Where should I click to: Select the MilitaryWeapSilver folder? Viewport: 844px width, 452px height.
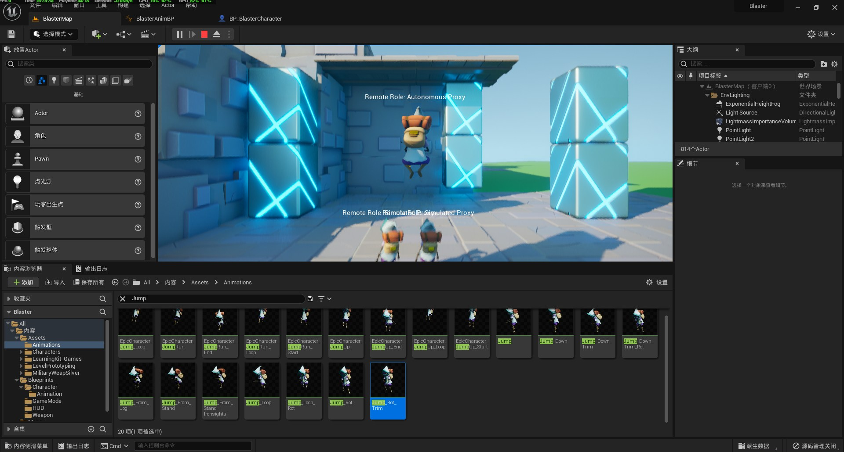tap(55, 373)
